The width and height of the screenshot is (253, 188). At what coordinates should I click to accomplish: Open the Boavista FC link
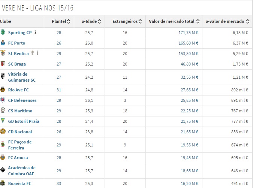point(20,184)
